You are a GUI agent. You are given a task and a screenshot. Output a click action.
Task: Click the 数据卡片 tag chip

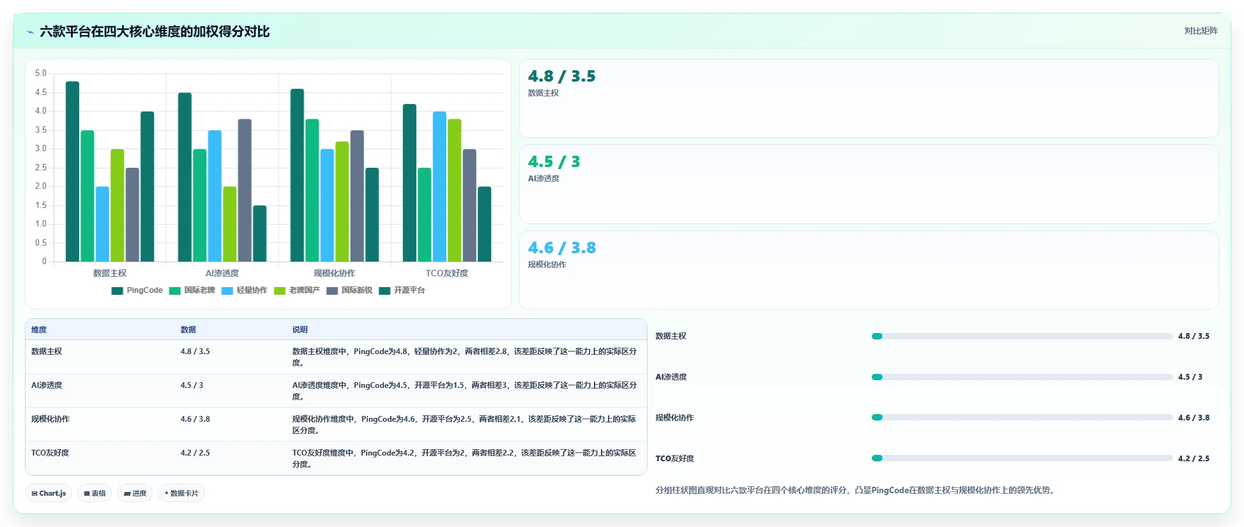[181, 493]
